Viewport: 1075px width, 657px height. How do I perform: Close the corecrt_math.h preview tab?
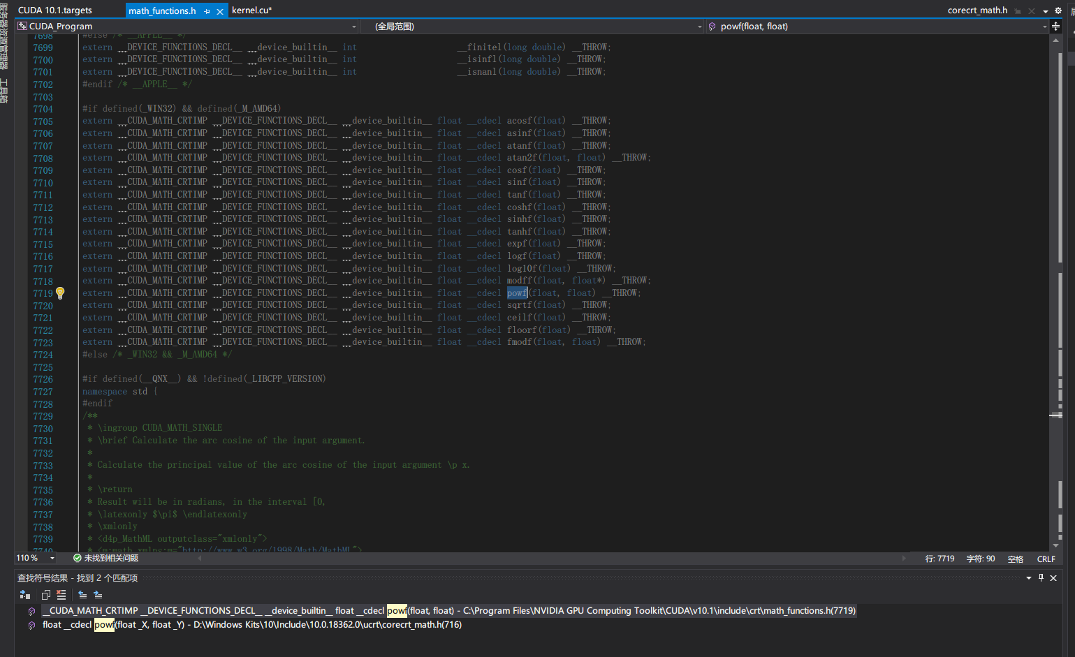click(x=1032, y=11)
